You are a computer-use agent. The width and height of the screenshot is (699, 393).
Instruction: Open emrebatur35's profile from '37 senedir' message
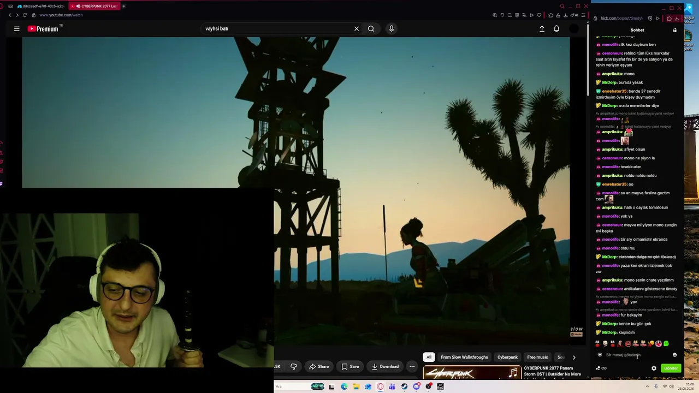614,91
